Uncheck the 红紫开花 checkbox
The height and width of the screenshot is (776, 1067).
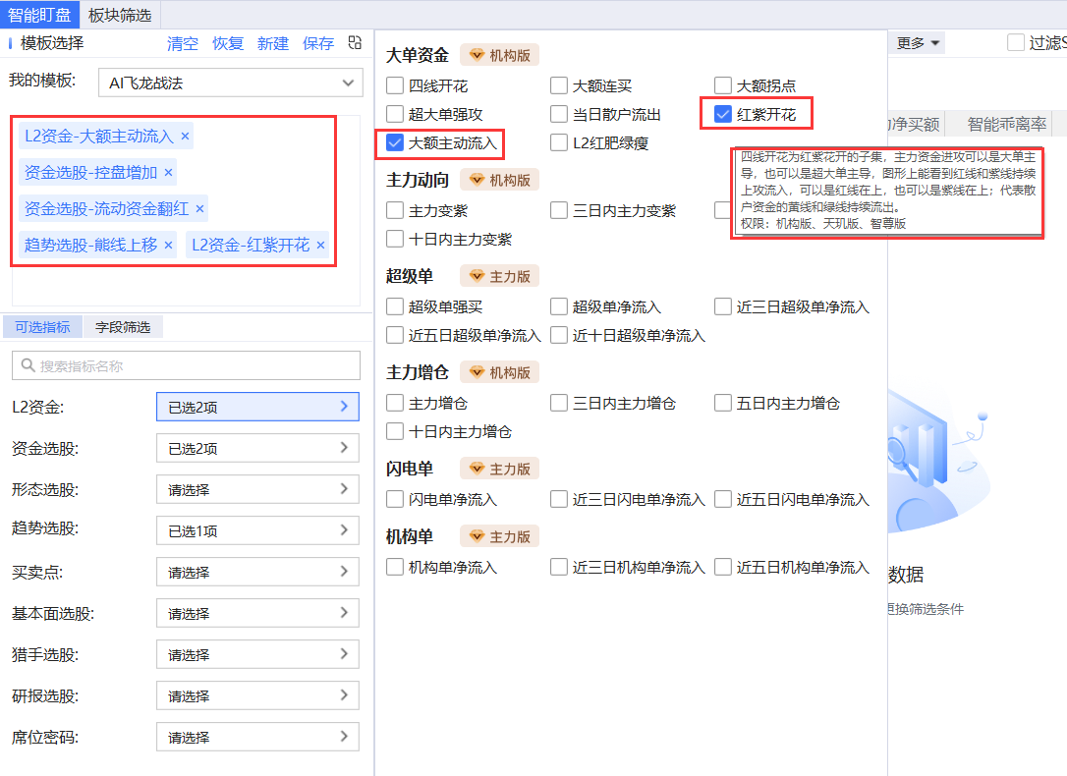coord(723,114)
